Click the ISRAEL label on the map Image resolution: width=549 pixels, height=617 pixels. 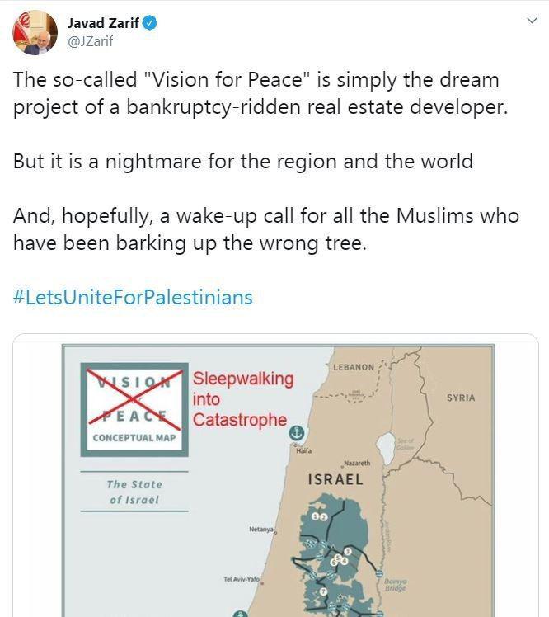(x=335, y=479)
